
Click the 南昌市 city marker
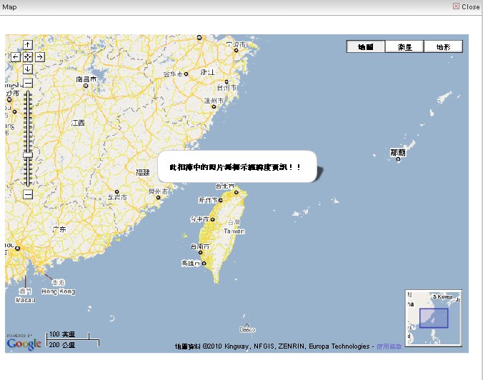click(x=86, y=86)
